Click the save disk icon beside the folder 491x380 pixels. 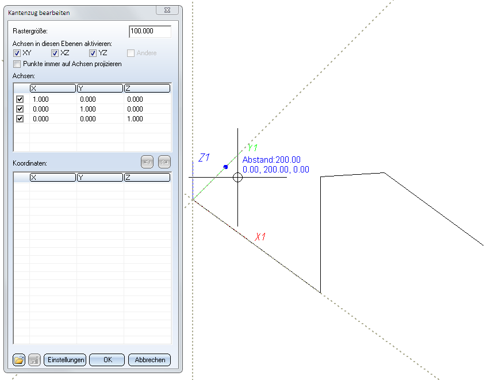(34, 360)
